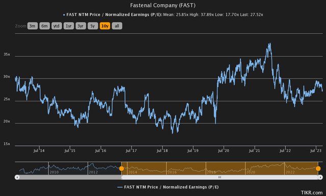Switch chart zoom to ytd
The image size is (326, 196).
coord(57,26)
